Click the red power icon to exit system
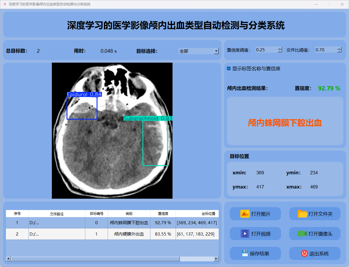 304,253
